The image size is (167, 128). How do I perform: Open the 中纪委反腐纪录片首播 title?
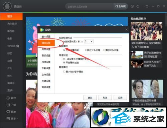click(x=144, y=101)
